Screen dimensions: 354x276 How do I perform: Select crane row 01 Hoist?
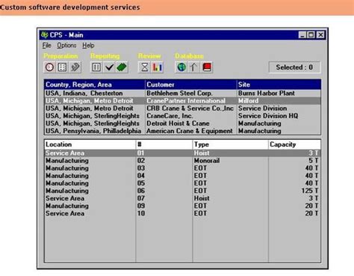183,153
